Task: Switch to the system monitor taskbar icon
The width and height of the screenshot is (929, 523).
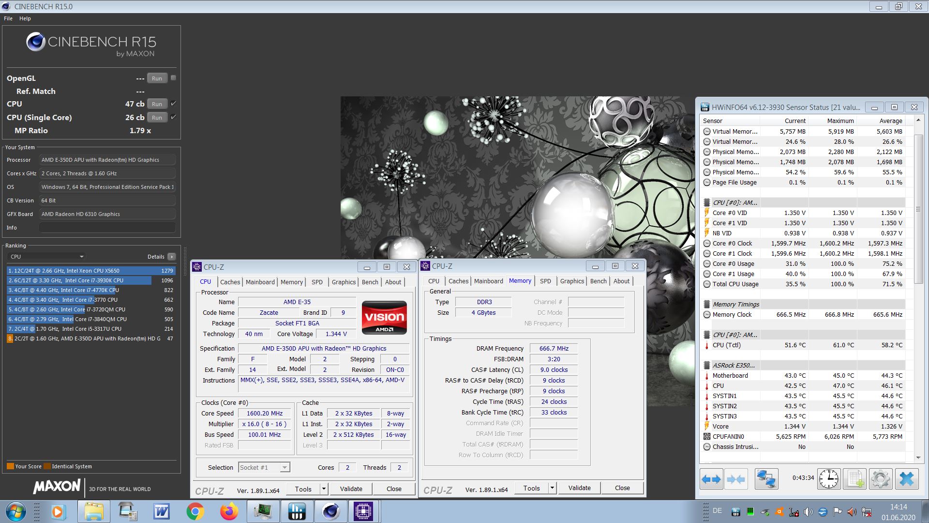Action: tap(263, 512)
